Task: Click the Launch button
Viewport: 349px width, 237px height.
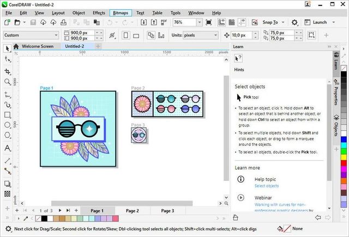Action: pyautogui.click(x=320, y=22)
